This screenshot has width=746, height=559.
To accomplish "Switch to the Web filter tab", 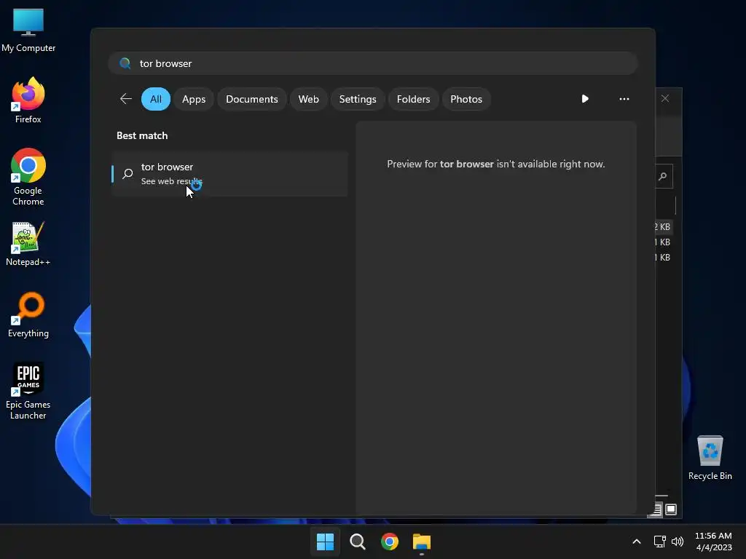I will coord(308,99).
